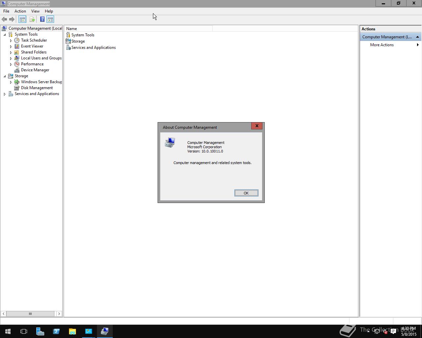
Task: Expand the Event Viewer tree node
Action: [11, 47]
